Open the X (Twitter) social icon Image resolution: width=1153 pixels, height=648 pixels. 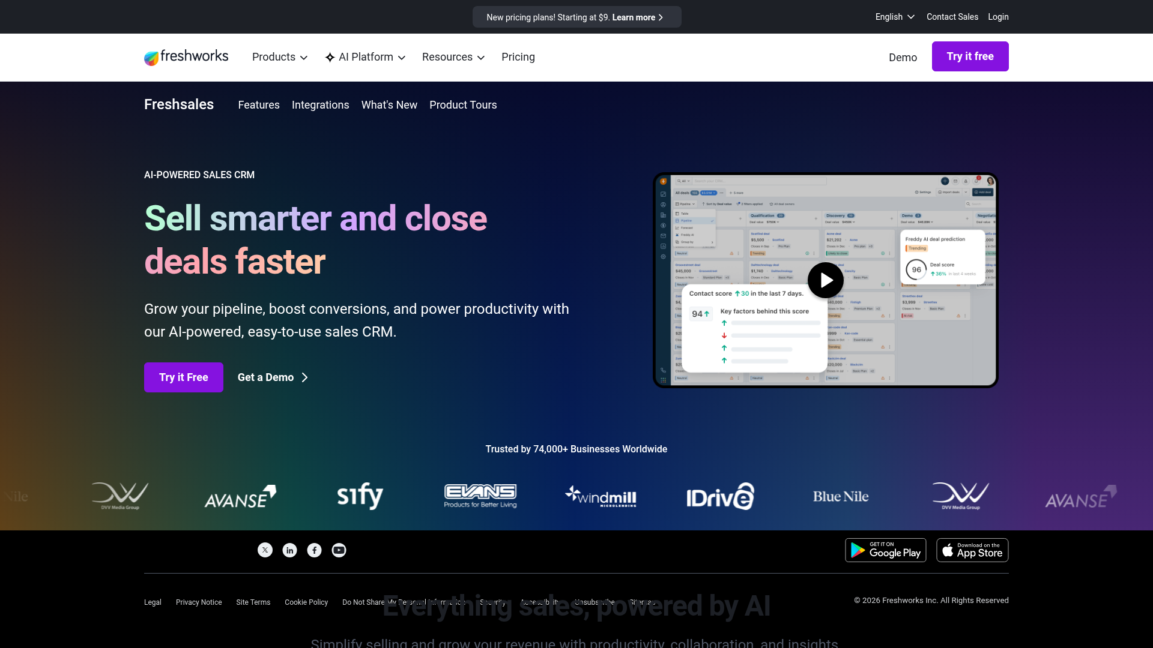coord(265,550)
